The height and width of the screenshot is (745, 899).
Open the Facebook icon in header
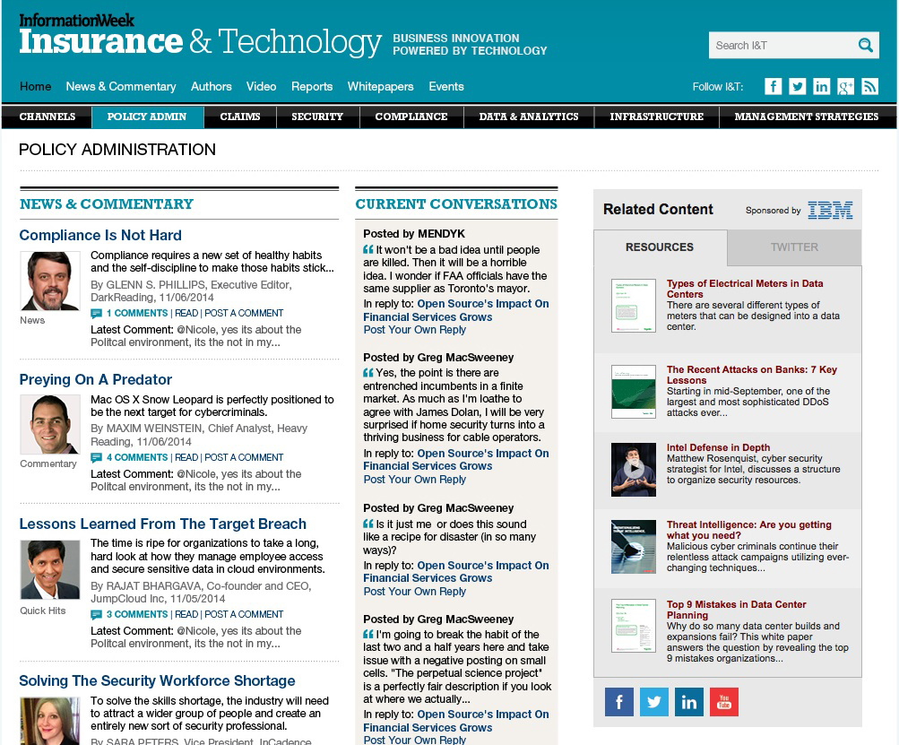pos(773,86)
